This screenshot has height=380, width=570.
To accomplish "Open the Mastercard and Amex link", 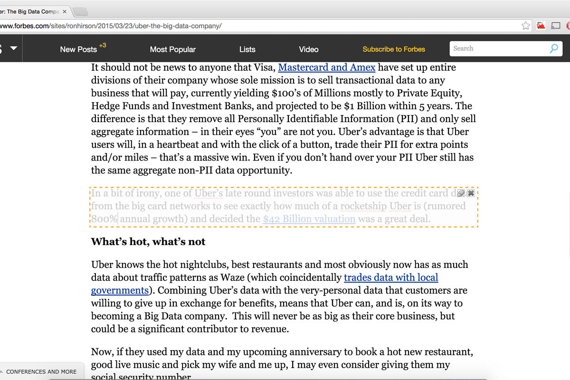I will click(327, 67).
